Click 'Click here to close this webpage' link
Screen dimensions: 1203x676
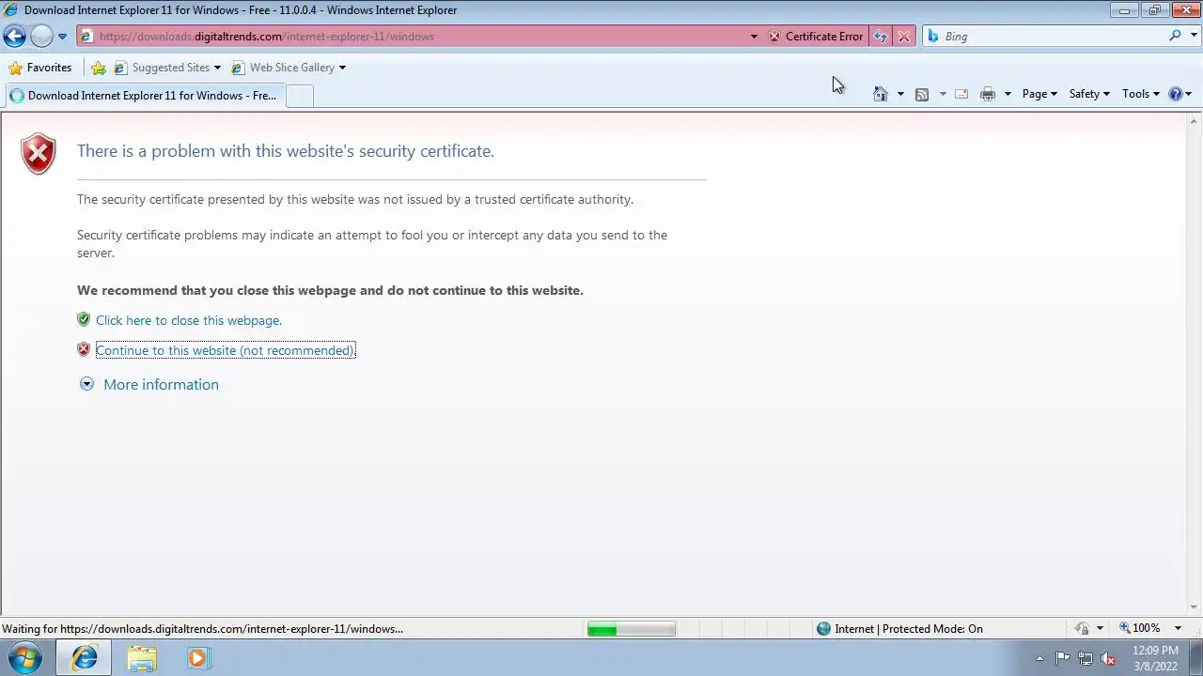click(x=189, y=320)
